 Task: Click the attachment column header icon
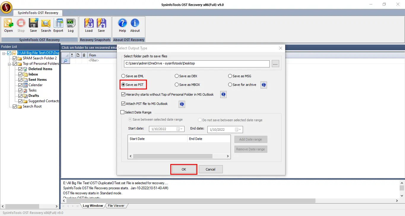[x=84, y=55]
